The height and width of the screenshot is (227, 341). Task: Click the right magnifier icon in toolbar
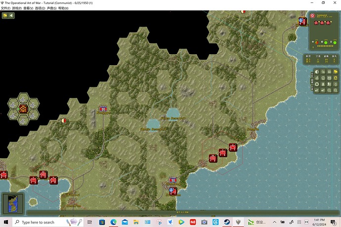336,90
